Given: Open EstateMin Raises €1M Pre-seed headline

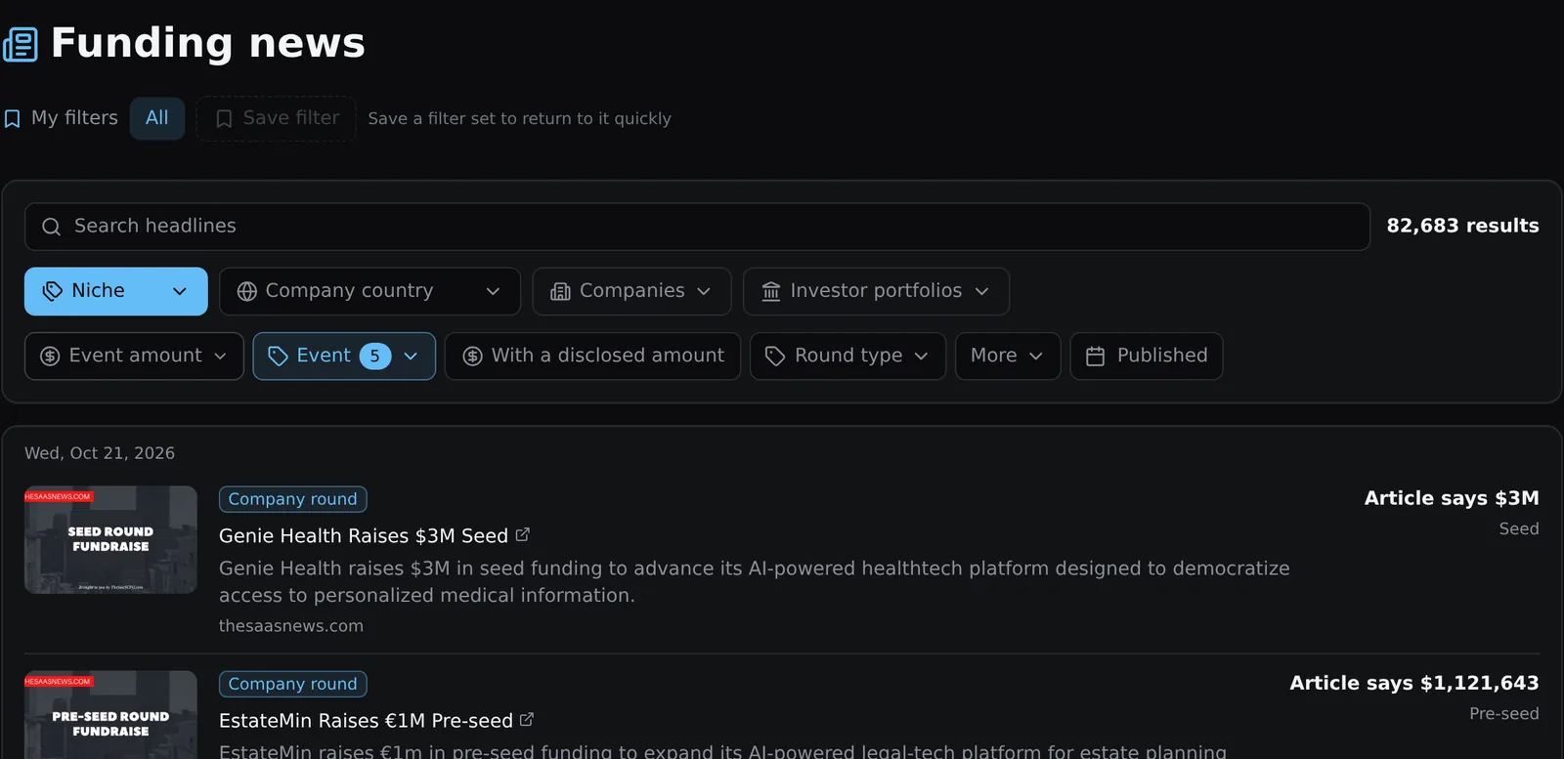Looking at the screenshot, I should pos(366,720).
